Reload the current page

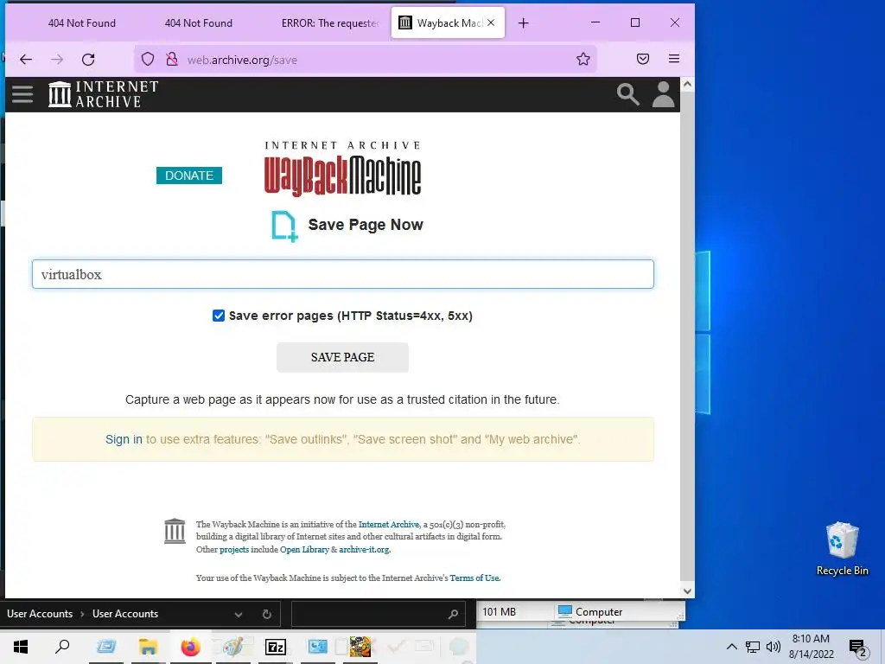89,60
